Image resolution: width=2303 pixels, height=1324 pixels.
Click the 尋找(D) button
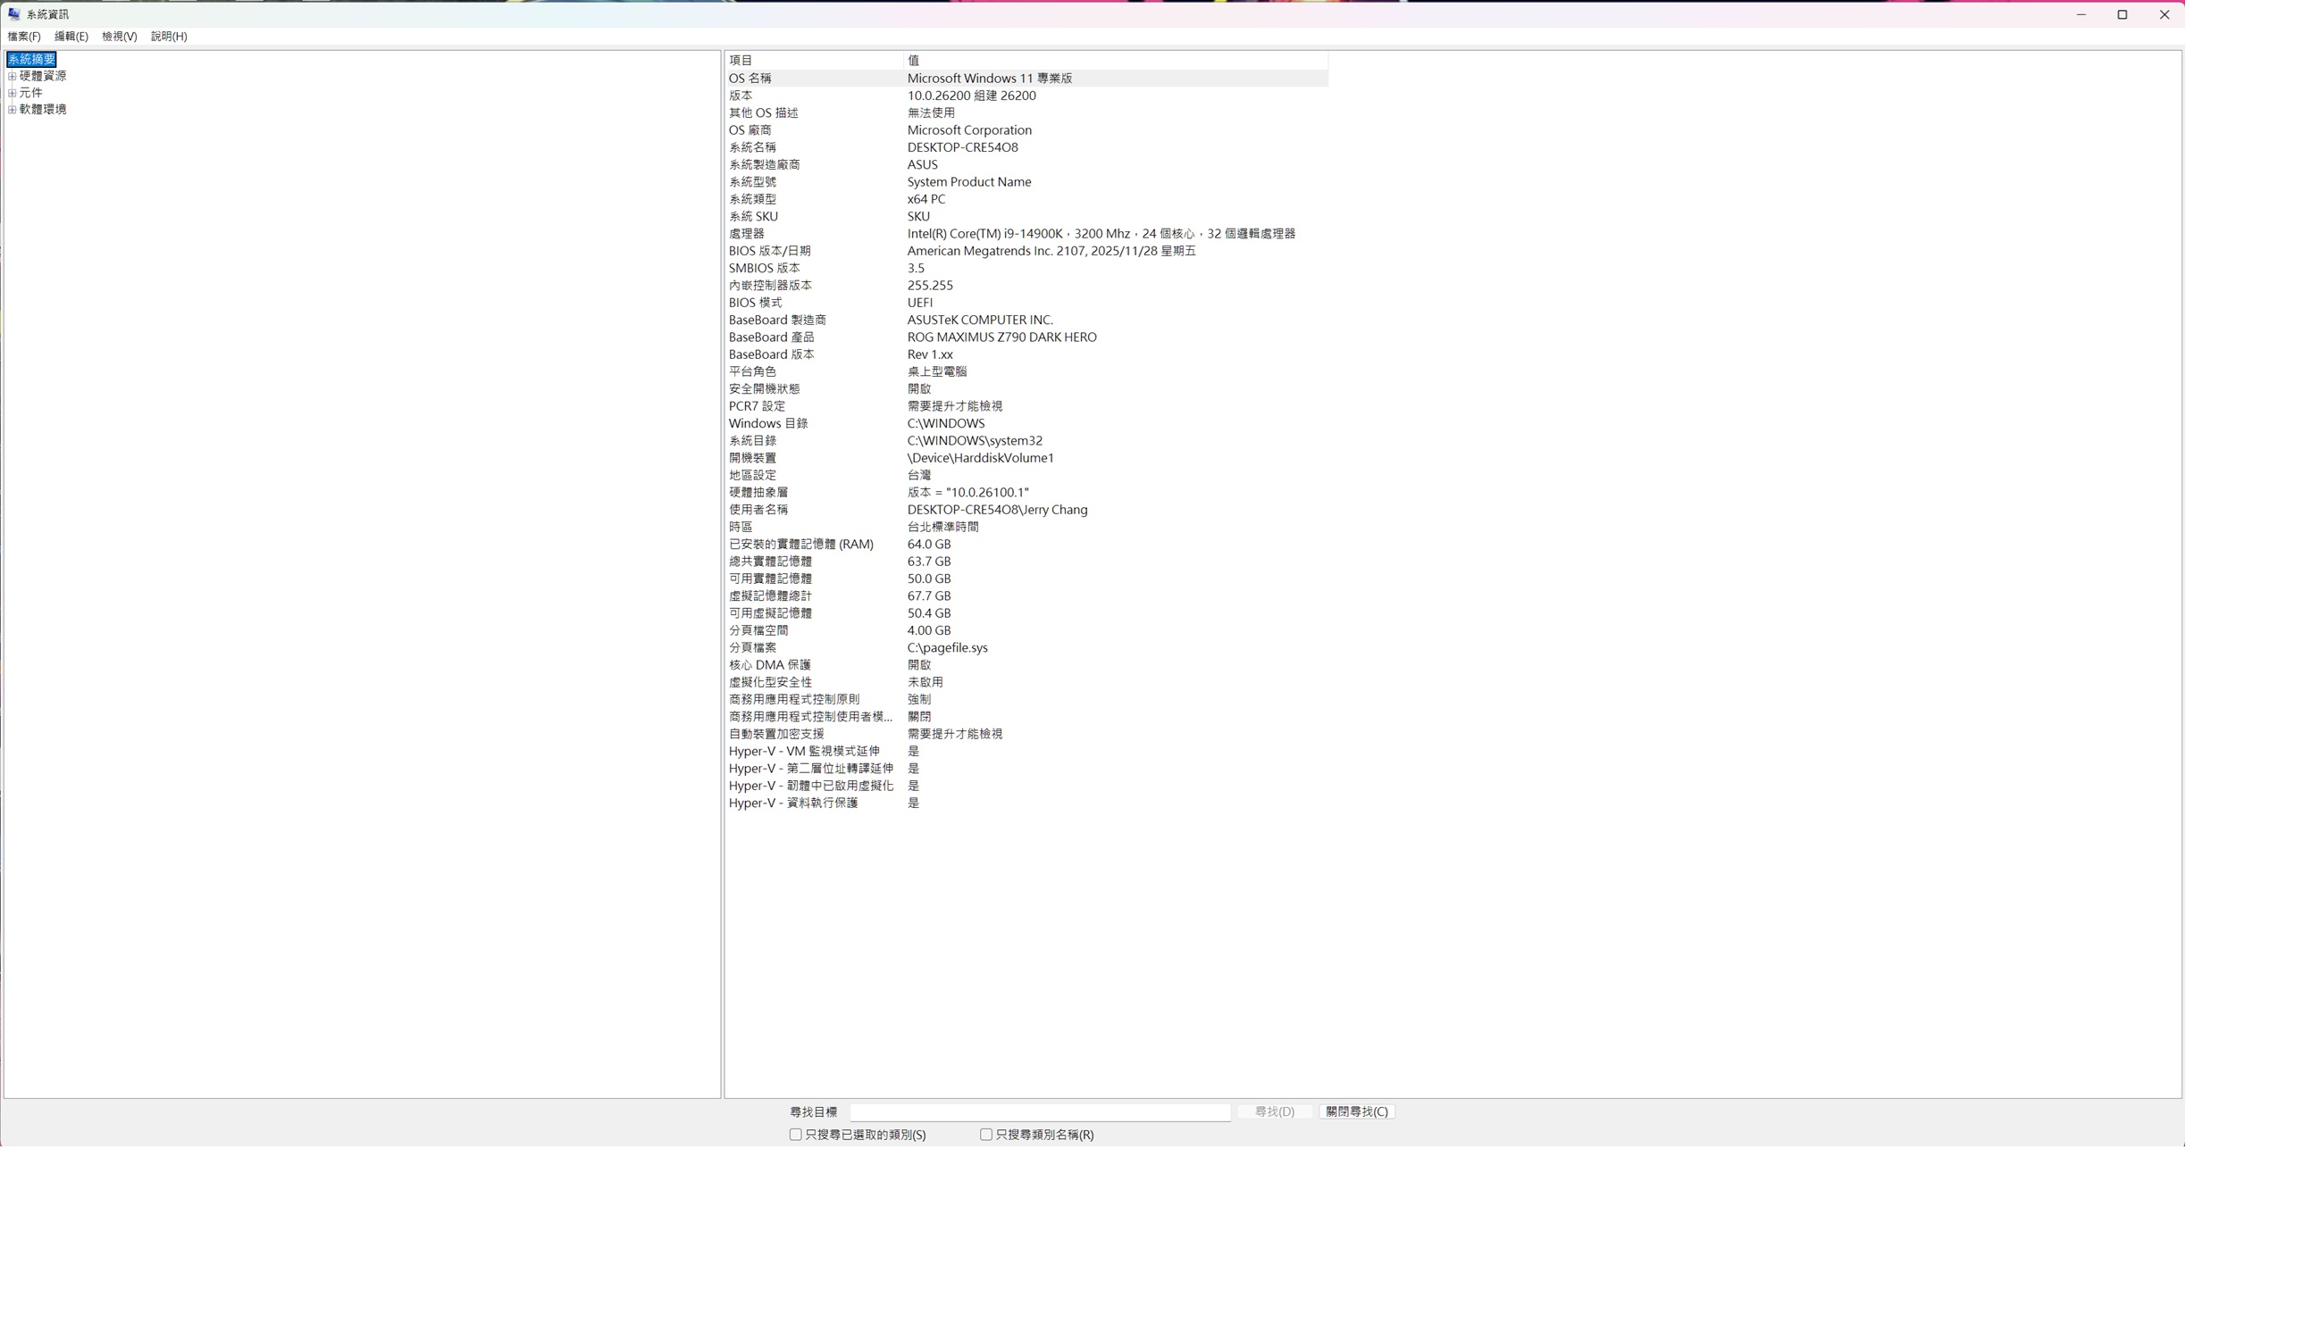tap(1274, 1112)
